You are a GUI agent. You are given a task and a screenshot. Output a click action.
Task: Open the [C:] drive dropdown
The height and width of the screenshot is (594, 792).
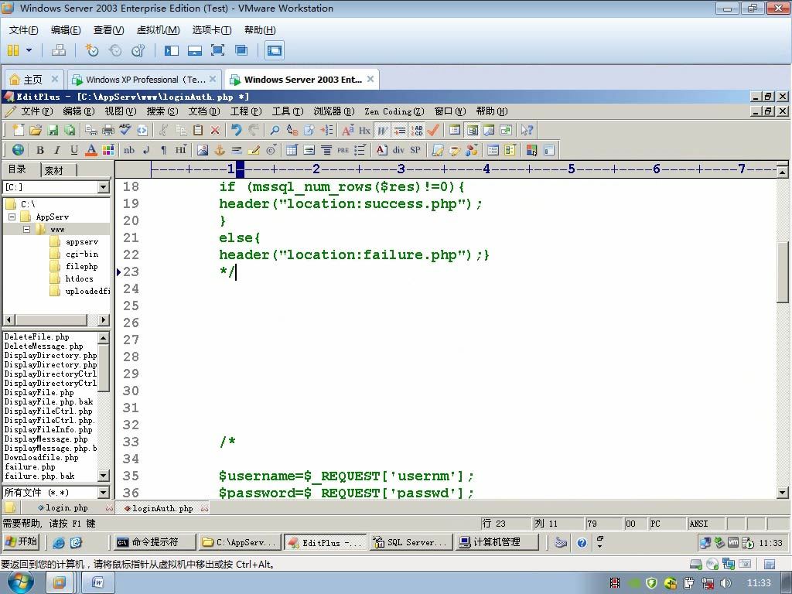103,187
